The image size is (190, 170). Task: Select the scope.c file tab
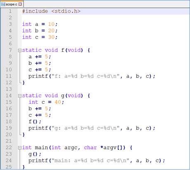click(x=12, y=4)
